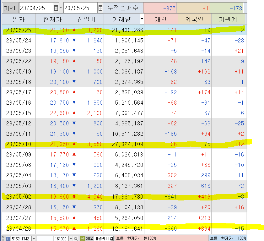264x241 pixels.
Task: Click the green 신 credit icon
Action: tap(82, 238)
